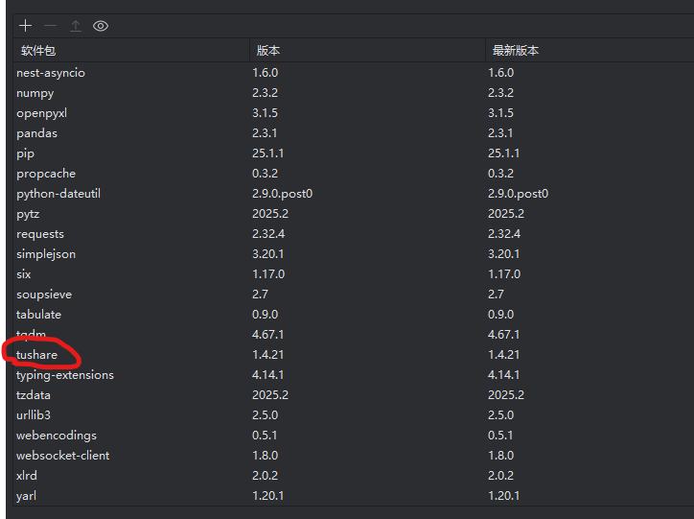Click latest version 1.8.0 of websocket-client
This screenshot has height=519, width=694.
(501, 456)
